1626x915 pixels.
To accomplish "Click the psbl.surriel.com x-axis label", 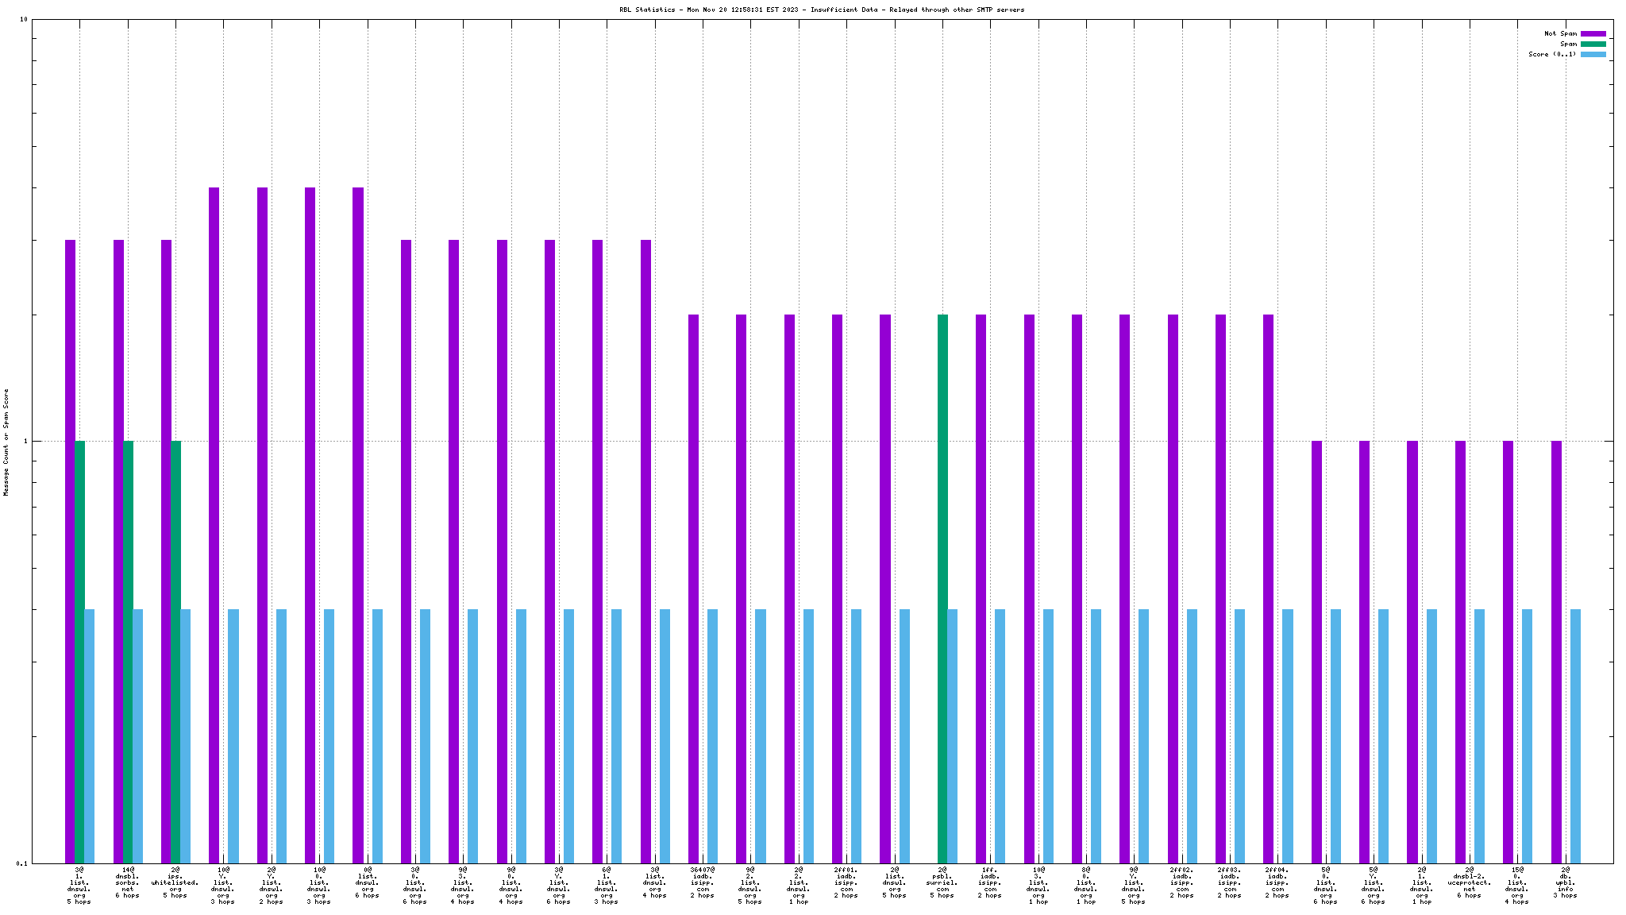I will click(942, 882).
